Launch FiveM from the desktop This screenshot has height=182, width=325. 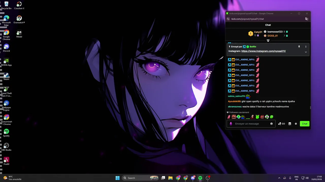coord(6,161)
